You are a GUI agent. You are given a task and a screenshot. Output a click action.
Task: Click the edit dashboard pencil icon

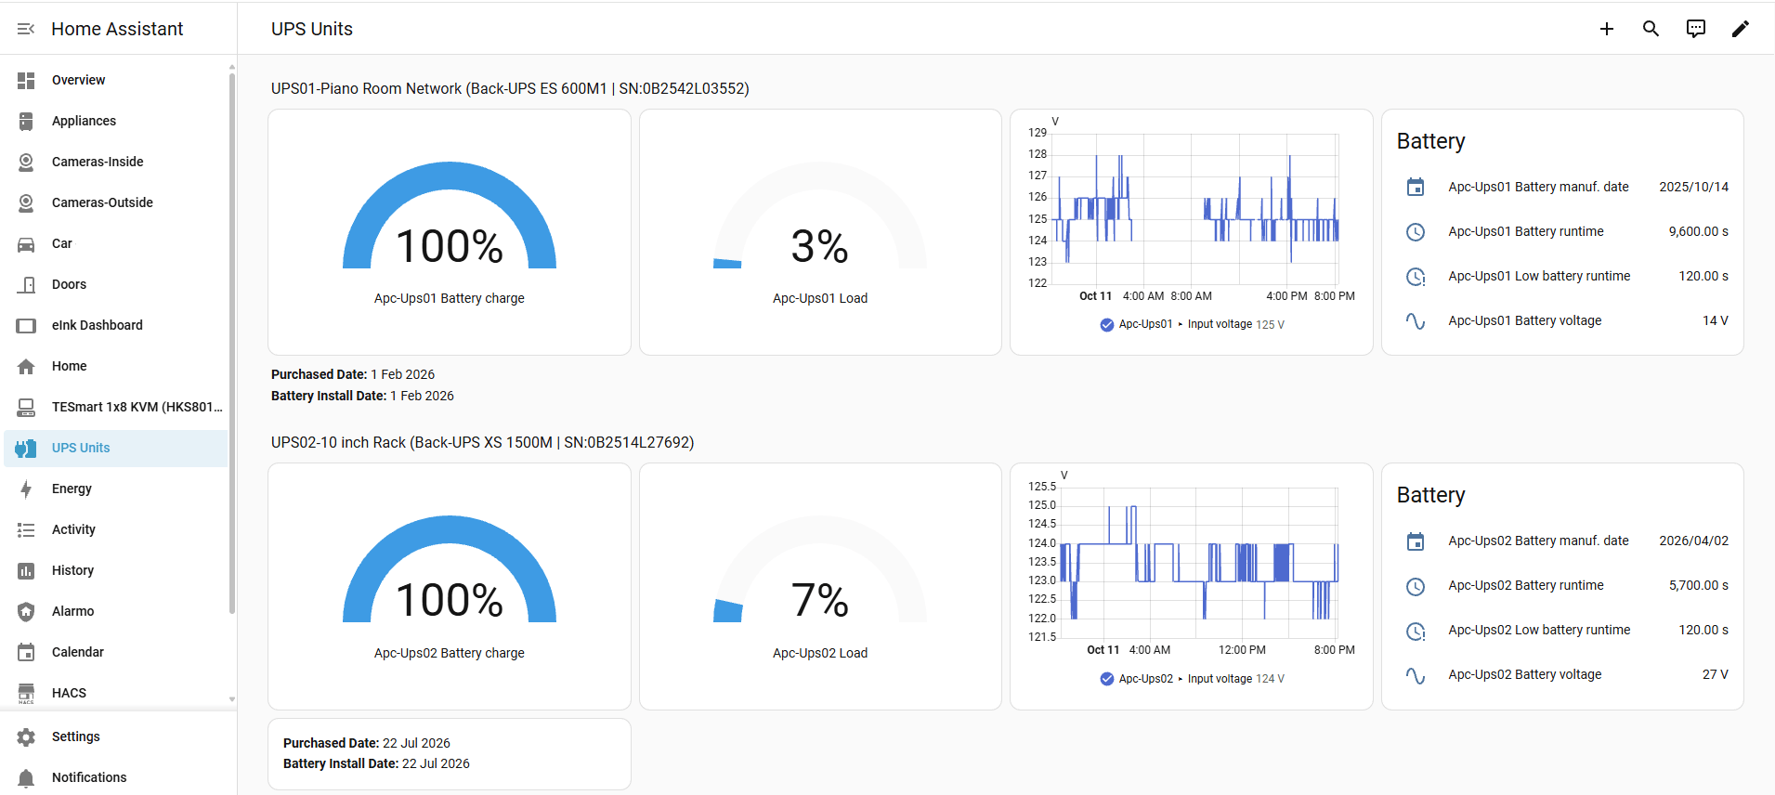[x=1741, y=29]
